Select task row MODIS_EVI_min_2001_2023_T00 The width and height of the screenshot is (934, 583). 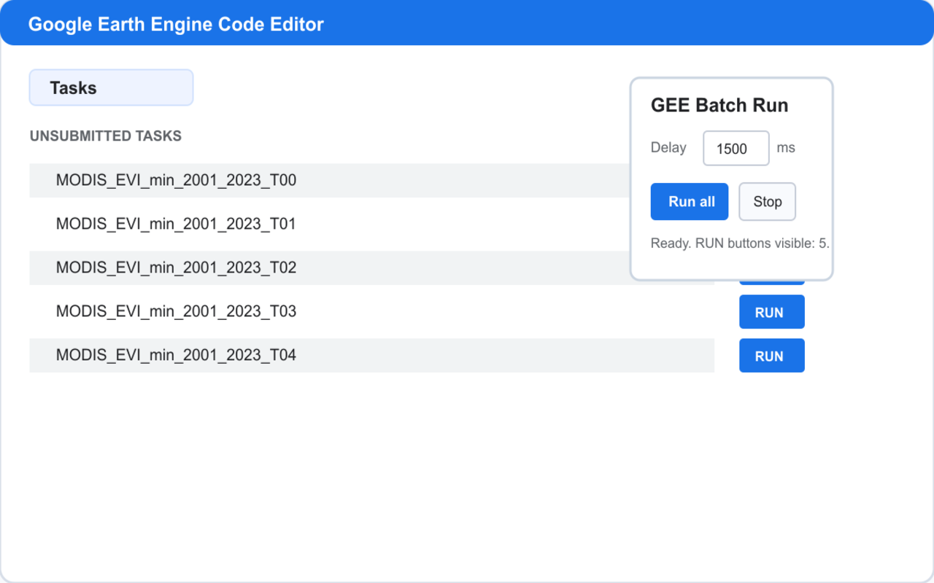[x=330, y=180]
